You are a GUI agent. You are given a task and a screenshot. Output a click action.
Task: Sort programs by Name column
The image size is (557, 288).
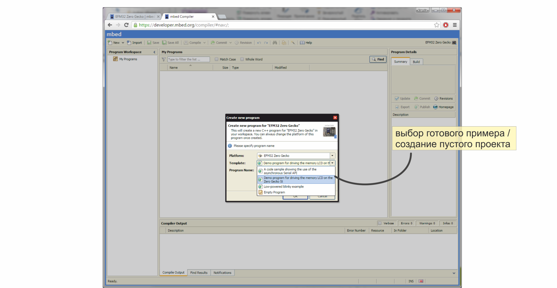click(x=190, y=68)
